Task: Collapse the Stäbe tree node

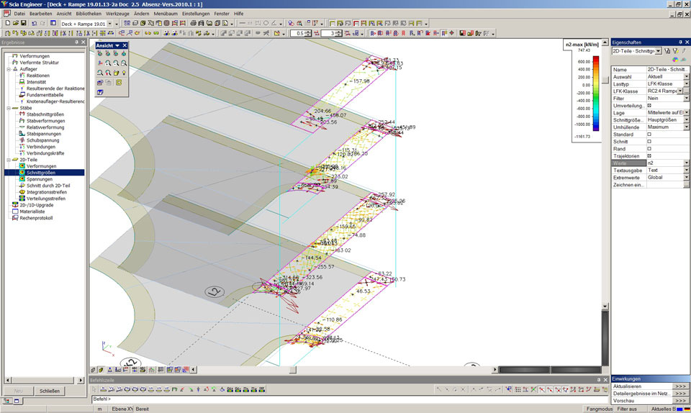Action: click(x=8, y=108)
